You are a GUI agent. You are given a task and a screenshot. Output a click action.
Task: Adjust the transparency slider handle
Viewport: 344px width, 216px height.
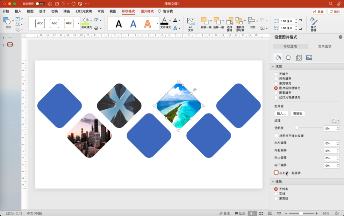click(297, 128)
